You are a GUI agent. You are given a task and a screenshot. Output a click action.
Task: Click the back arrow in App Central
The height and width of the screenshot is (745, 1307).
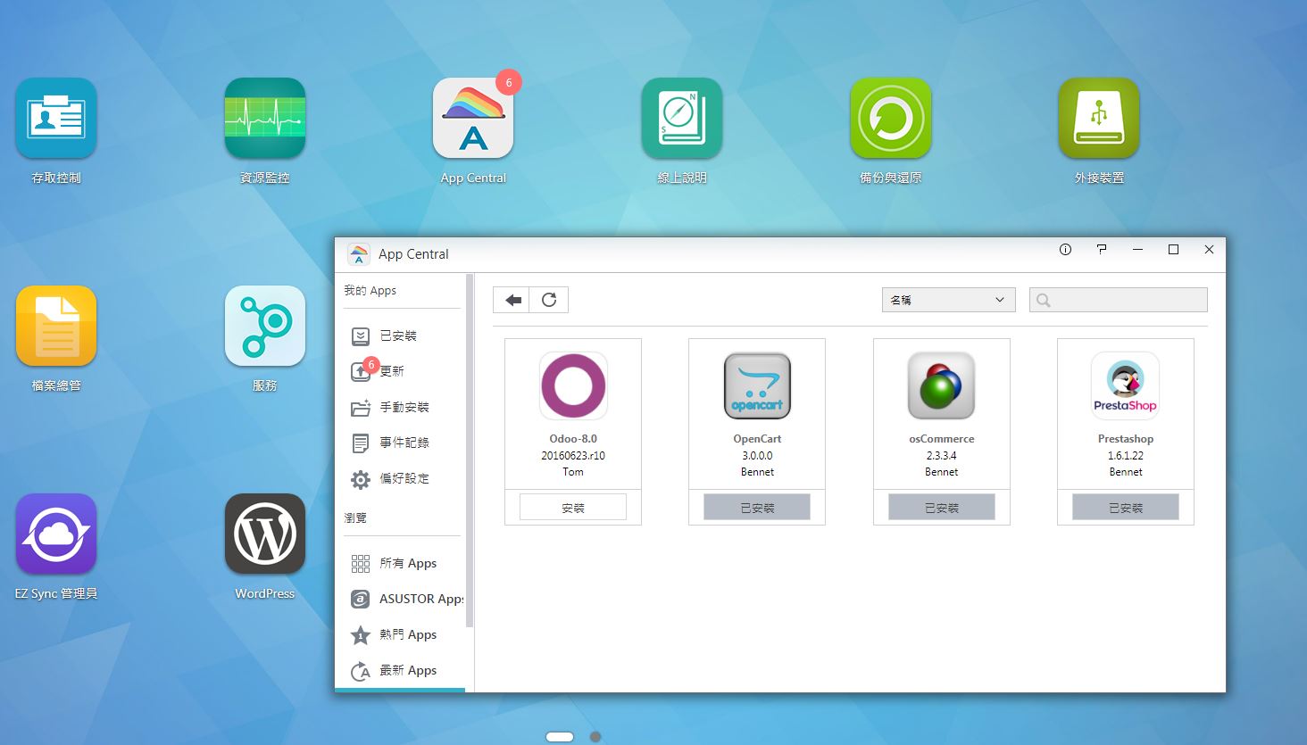click(x=512, y=300)
